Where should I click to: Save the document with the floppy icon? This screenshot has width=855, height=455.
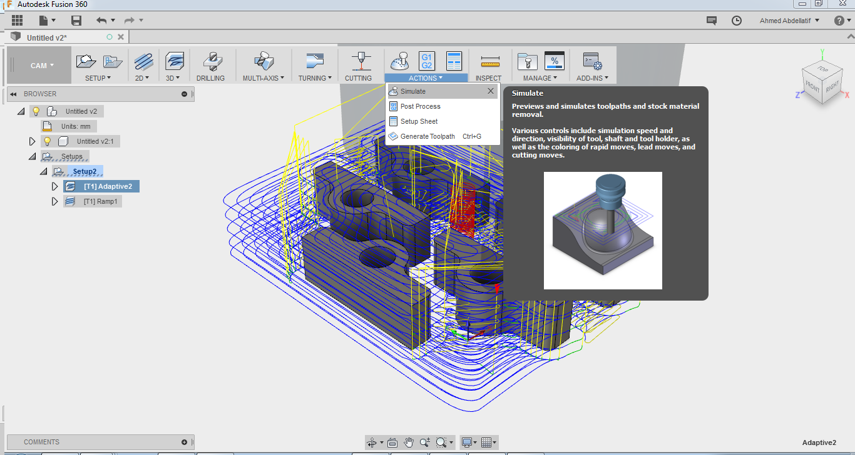[x=76, y=21]
